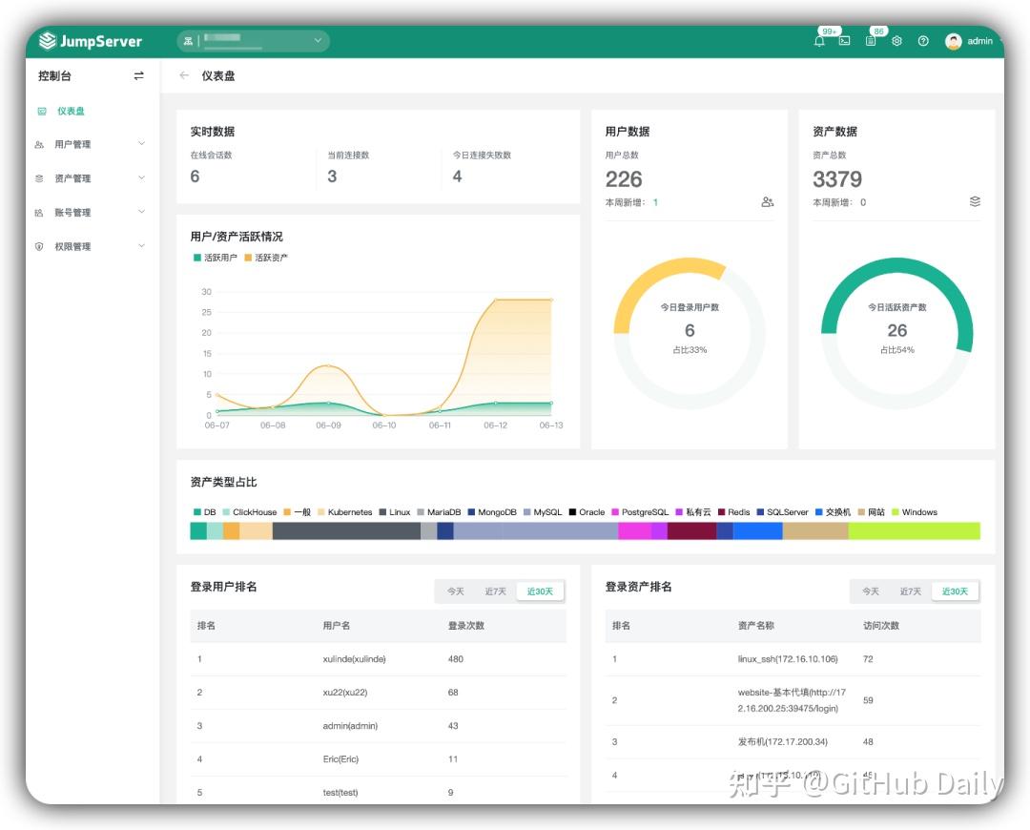Expand 资产管理 menu chevron
The width and height of the screenshot is (1030, 830).
pos(141,177)
